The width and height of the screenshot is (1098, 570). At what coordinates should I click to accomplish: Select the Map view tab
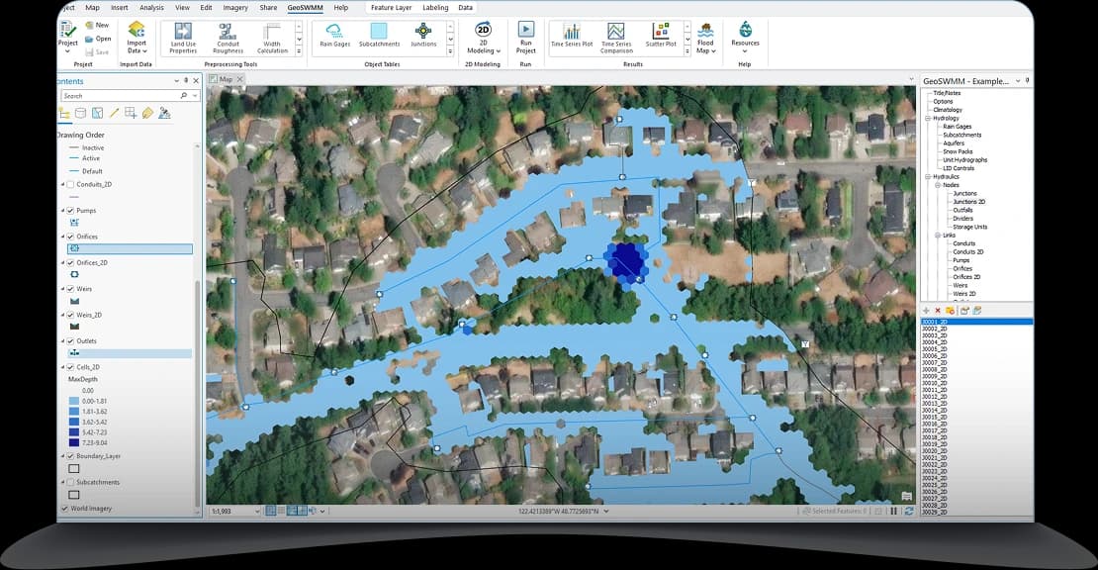pyautogui.click(x=226, y=79)
